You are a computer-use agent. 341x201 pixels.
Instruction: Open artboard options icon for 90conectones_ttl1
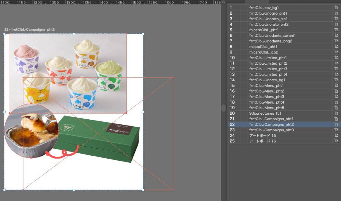336,113
